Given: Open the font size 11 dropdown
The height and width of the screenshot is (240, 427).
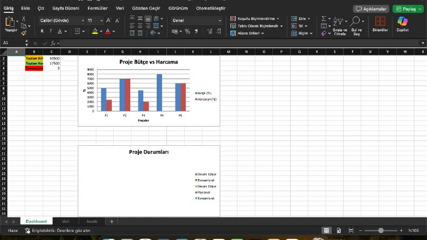Looking at the screenshot, I should click(101, 20).
